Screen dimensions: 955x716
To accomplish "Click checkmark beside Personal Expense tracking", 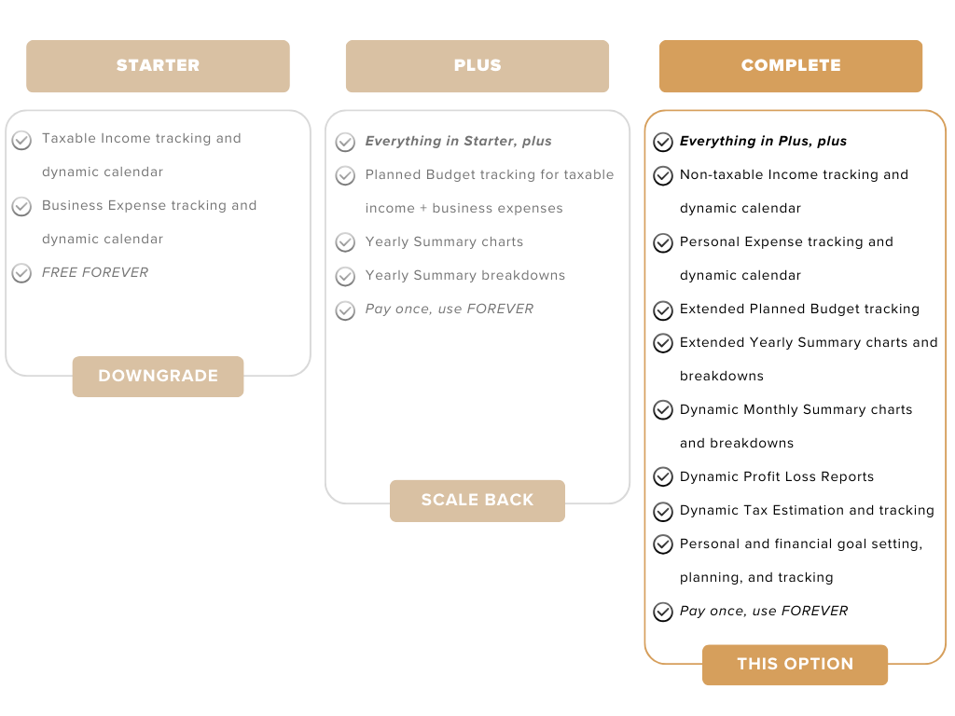I will pos(663,242).
